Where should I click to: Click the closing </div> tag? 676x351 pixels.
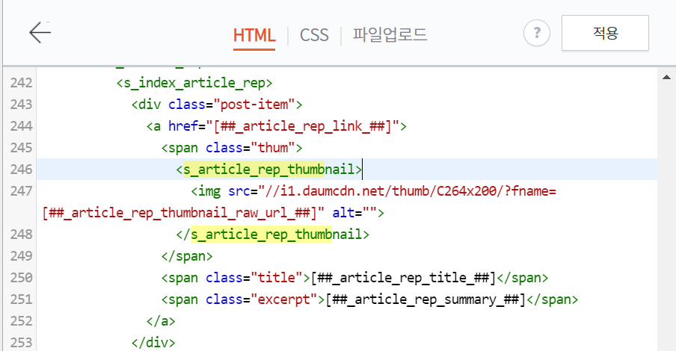153,343
